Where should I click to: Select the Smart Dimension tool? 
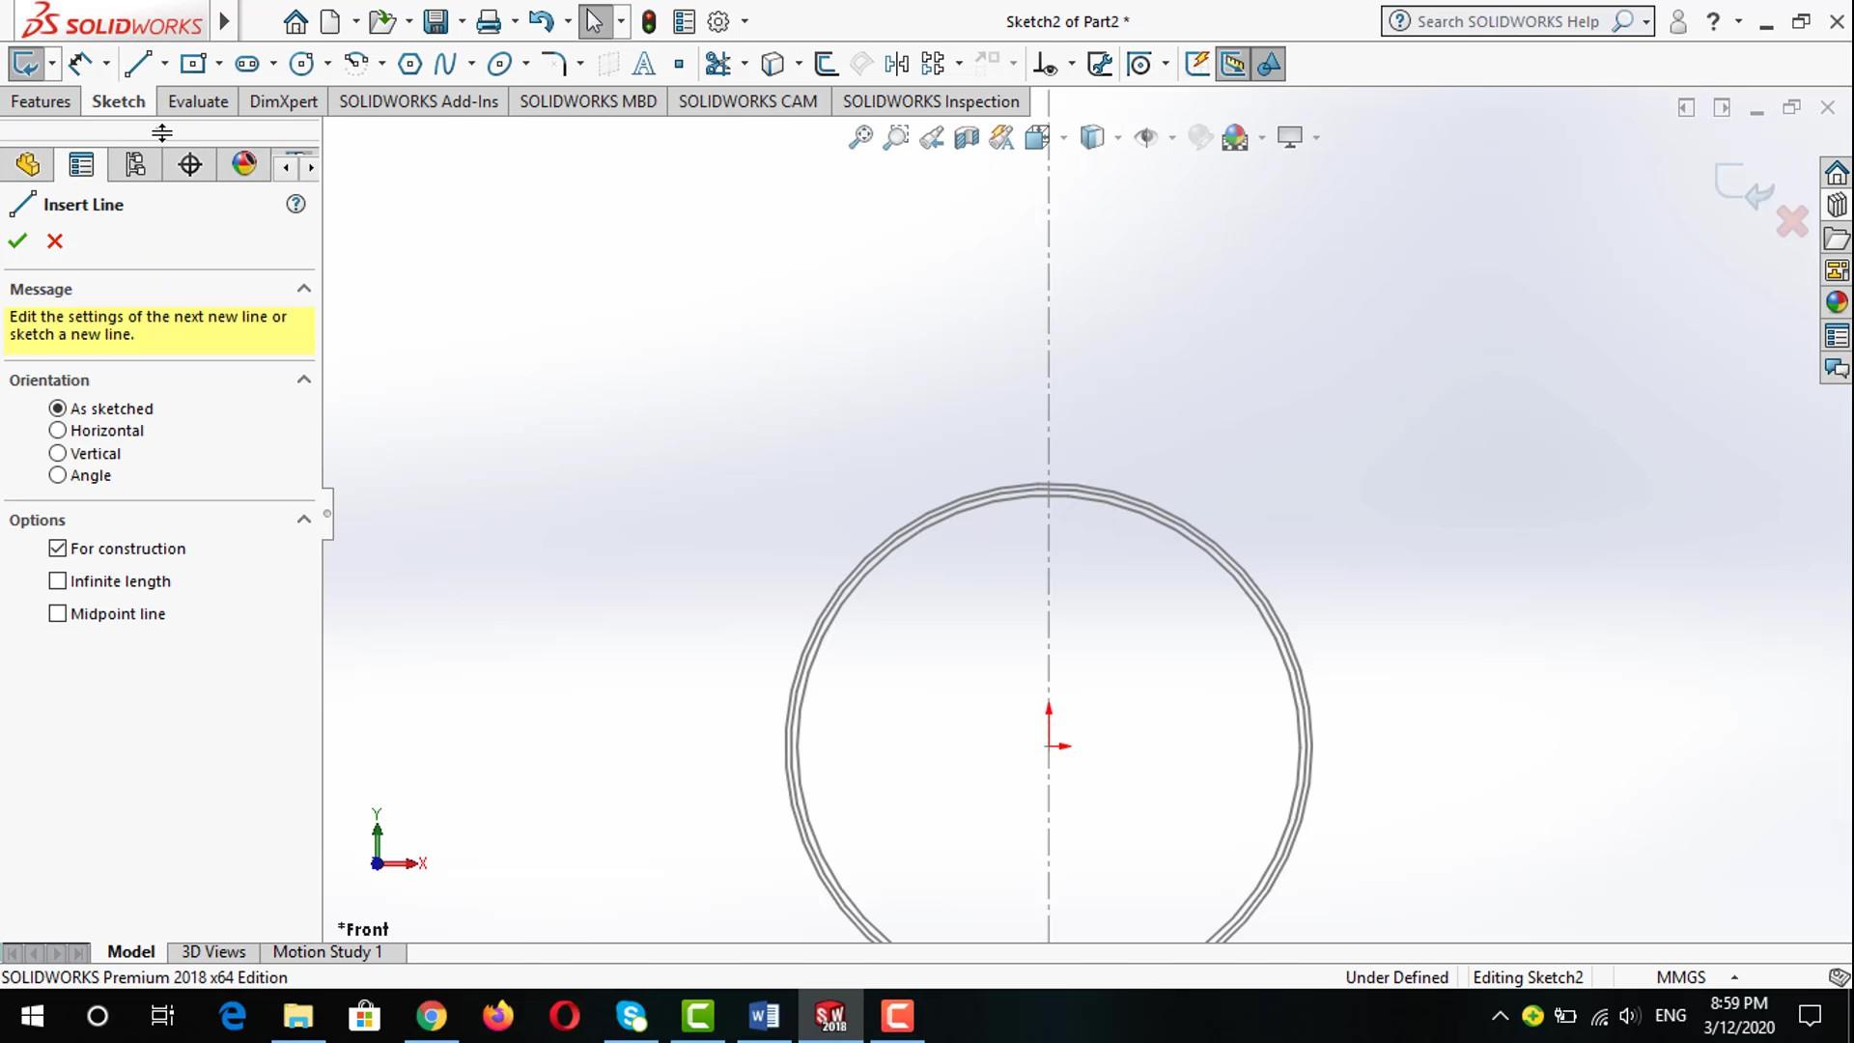coord(80,64)
